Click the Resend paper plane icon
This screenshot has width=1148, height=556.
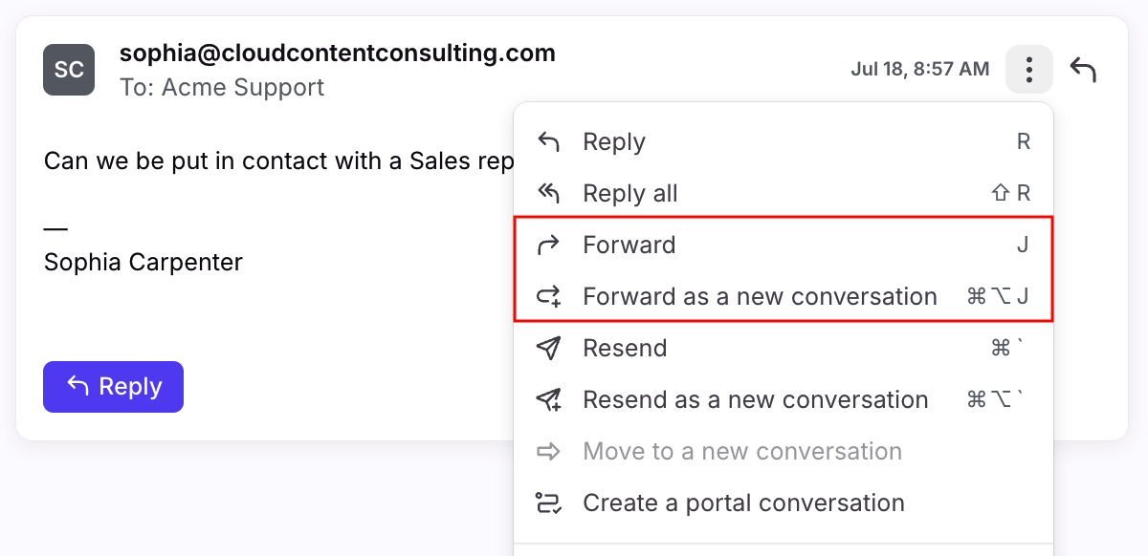[x=548, y=349]
